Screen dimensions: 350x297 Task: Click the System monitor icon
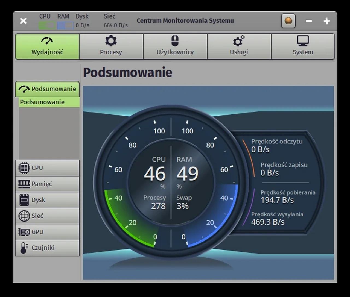click(303, 41)
